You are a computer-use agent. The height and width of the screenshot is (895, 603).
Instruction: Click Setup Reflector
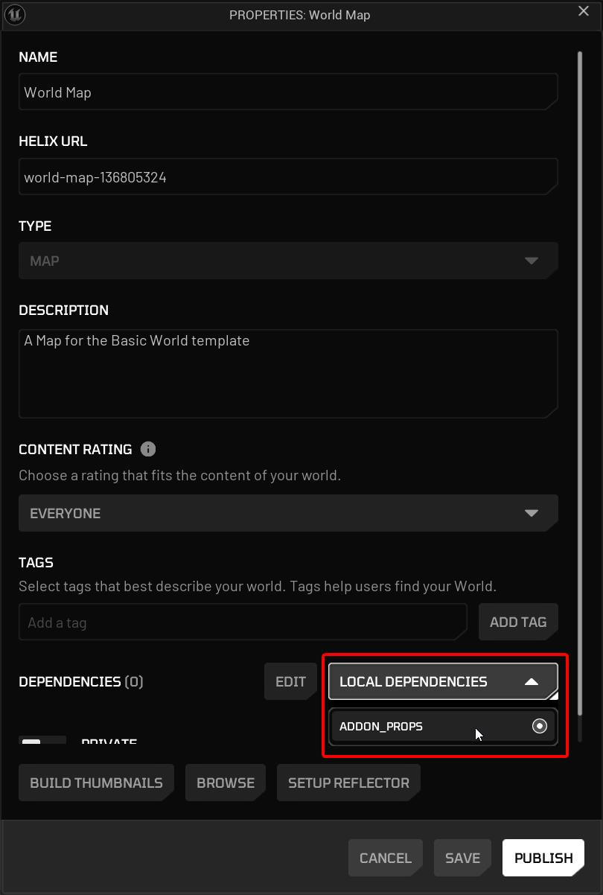click(348, 783)
